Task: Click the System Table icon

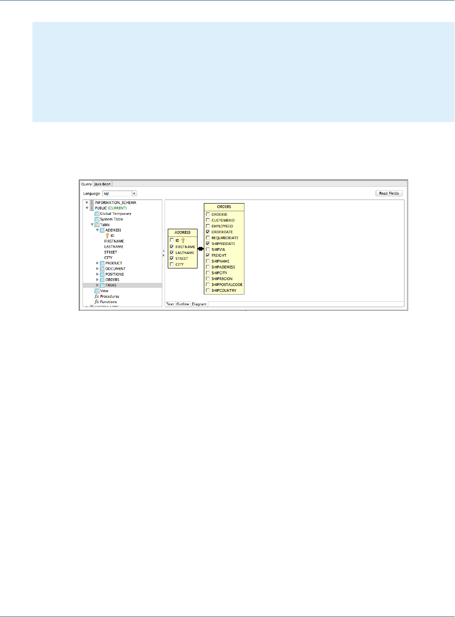Action: pyautogui.click(x=97, y=219)
